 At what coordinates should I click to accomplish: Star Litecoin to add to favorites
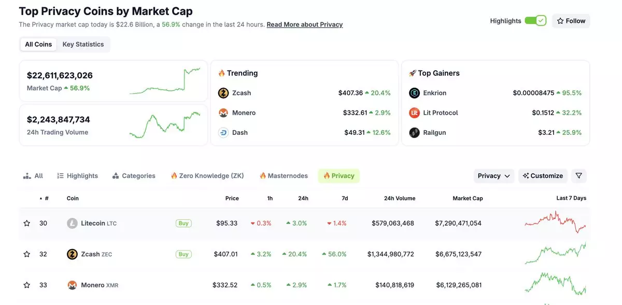click(27, 223)
